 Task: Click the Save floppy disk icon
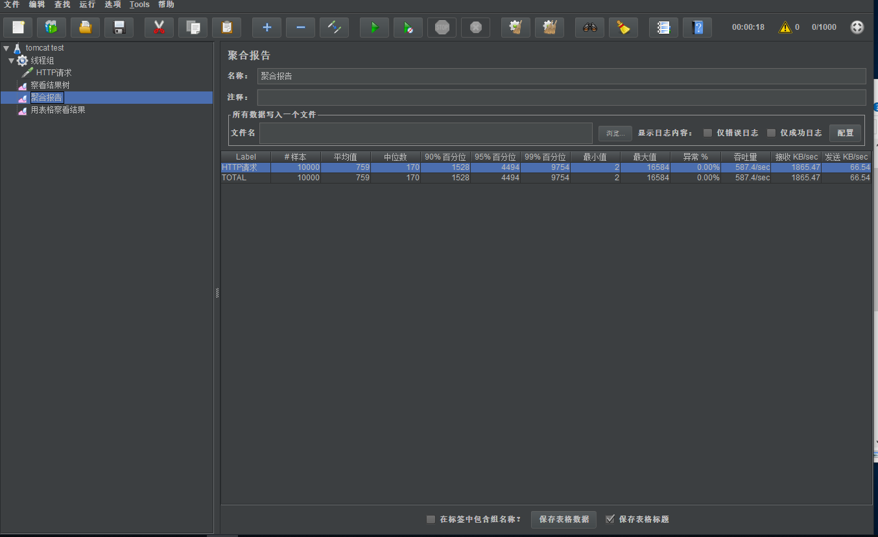pyautogui.click(x=119, y=27)
